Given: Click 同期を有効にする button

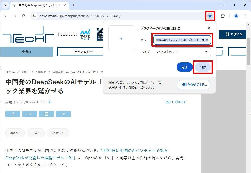Looking at the screenshot, I should pos(194,85).
